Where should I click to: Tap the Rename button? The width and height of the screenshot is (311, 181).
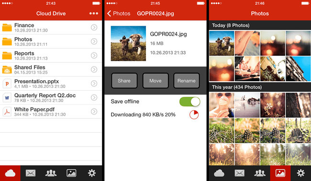pos(187,81)
